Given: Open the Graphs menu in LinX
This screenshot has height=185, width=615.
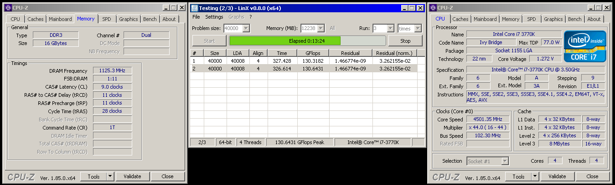Looking at the screenshot, I should click(236, 17).
